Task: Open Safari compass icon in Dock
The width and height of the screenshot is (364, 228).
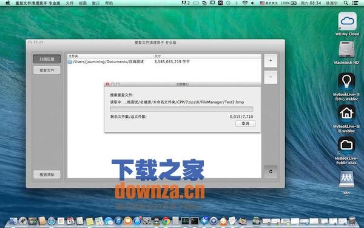Action: click(52, 221)
